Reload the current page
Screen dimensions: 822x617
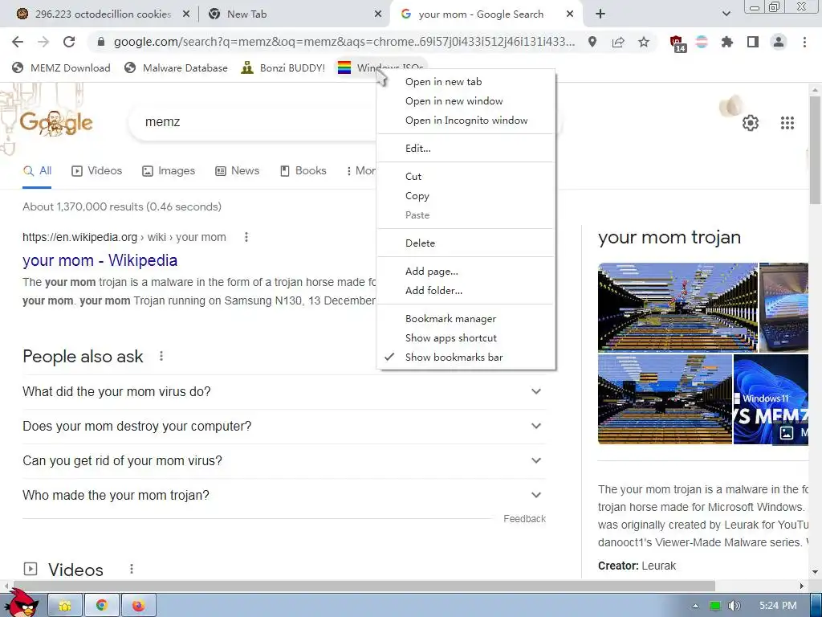[x=69, y=42]
